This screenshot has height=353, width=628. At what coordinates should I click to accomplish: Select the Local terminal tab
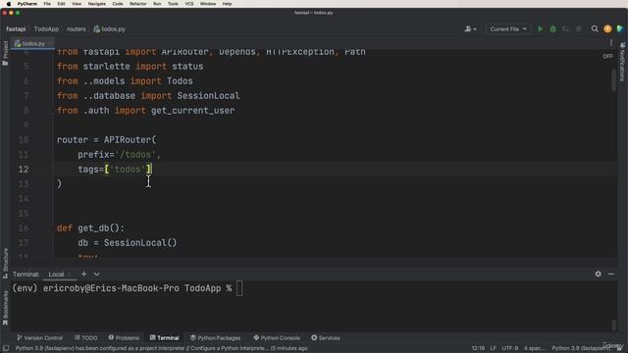pyautogui.click(x=56, y=275)
